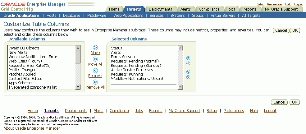Select New Alerts in Available Columns
This screenshot has width=306, height=134.
click(x=18, y=52)
